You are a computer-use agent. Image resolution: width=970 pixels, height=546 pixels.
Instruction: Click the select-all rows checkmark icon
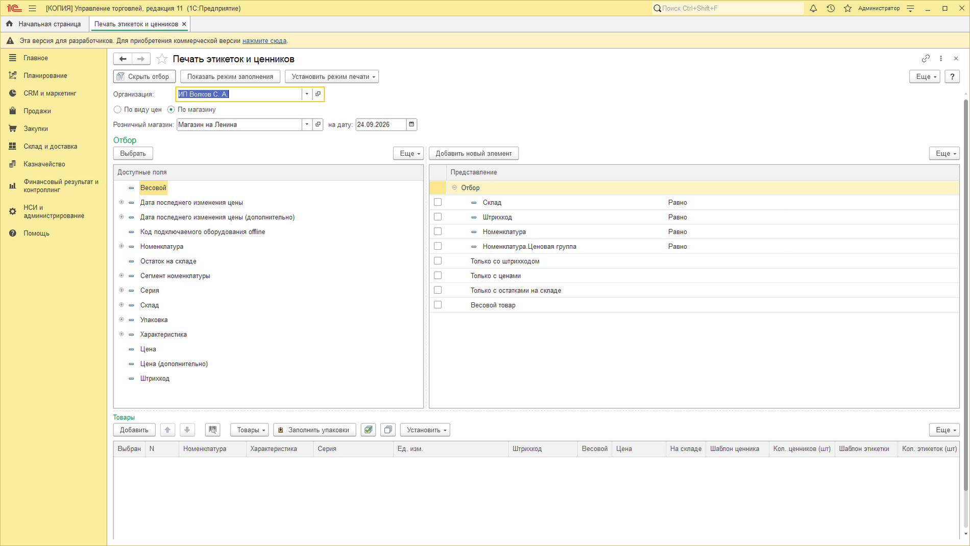(368, 430)
